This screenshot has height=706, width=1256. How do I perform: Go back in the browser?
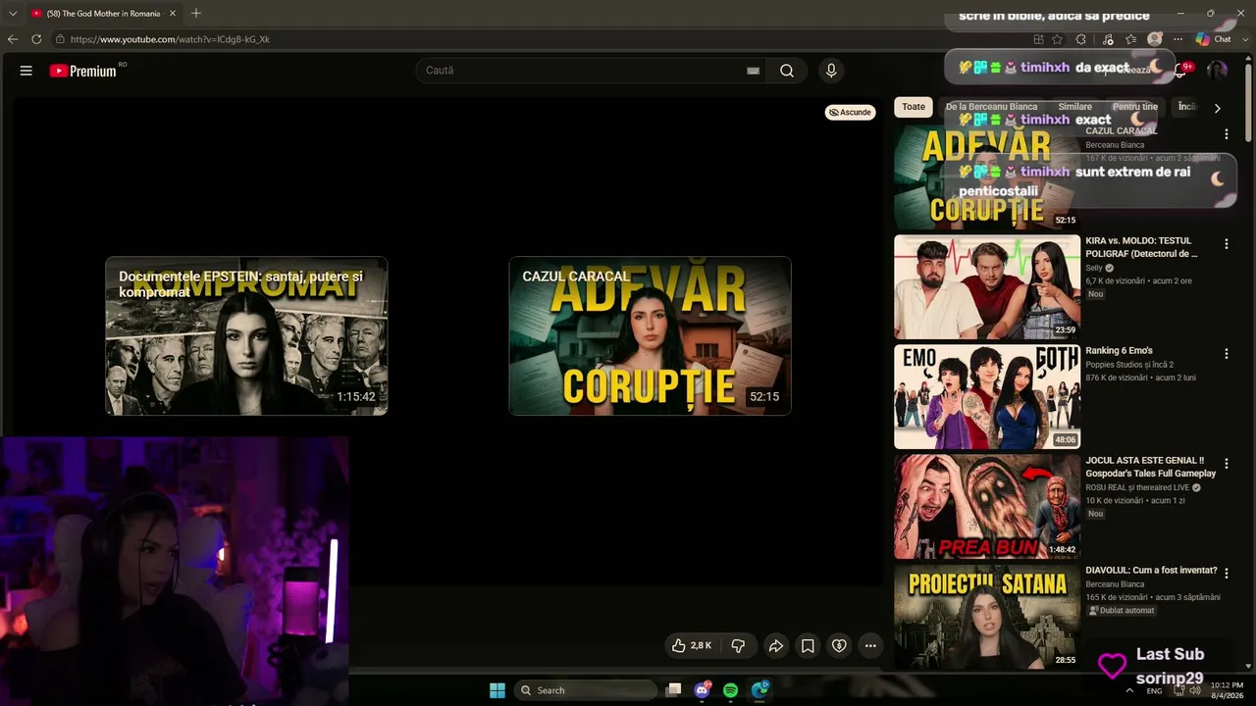pos(13,39)
